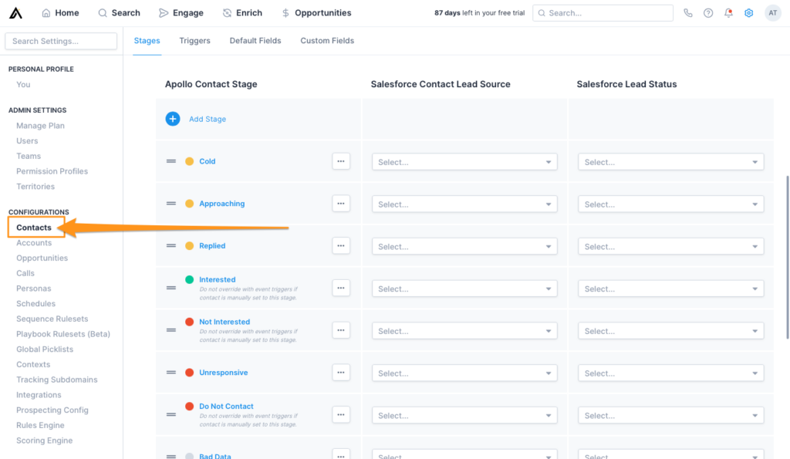This screenshot has height=459, width=790.
Task: Open Manage Plan in Admin Settings
Action: tap(40, 126)
